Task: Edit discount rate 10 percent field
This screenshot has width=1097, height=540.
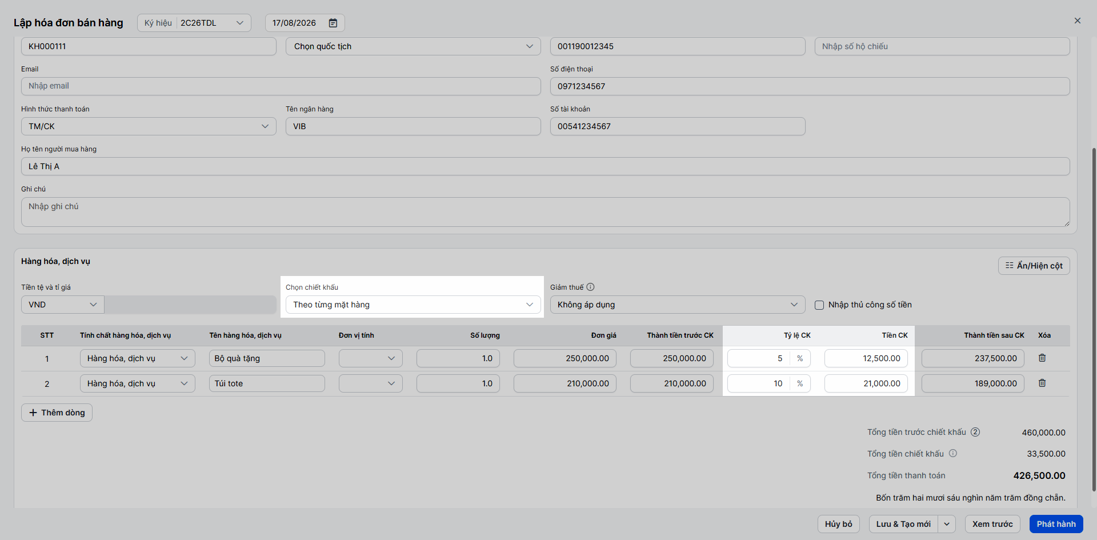Action: point(759,383)
